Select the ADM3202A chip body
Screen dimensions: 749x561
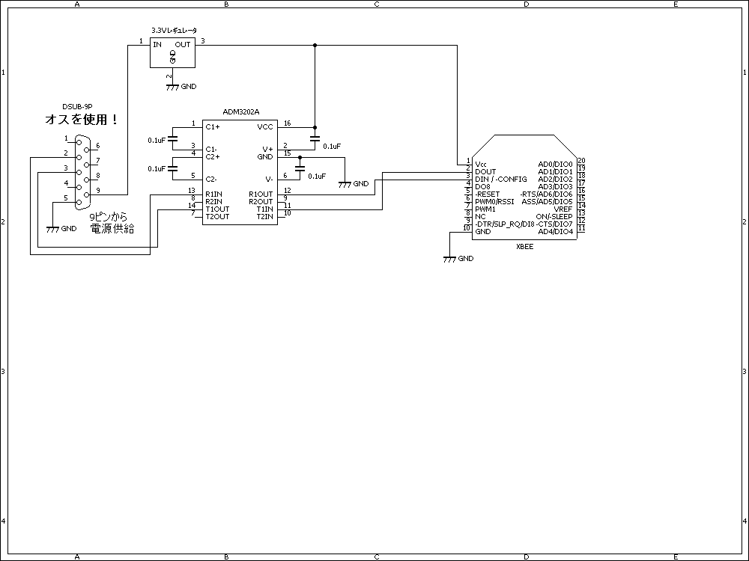click(240, 171)
